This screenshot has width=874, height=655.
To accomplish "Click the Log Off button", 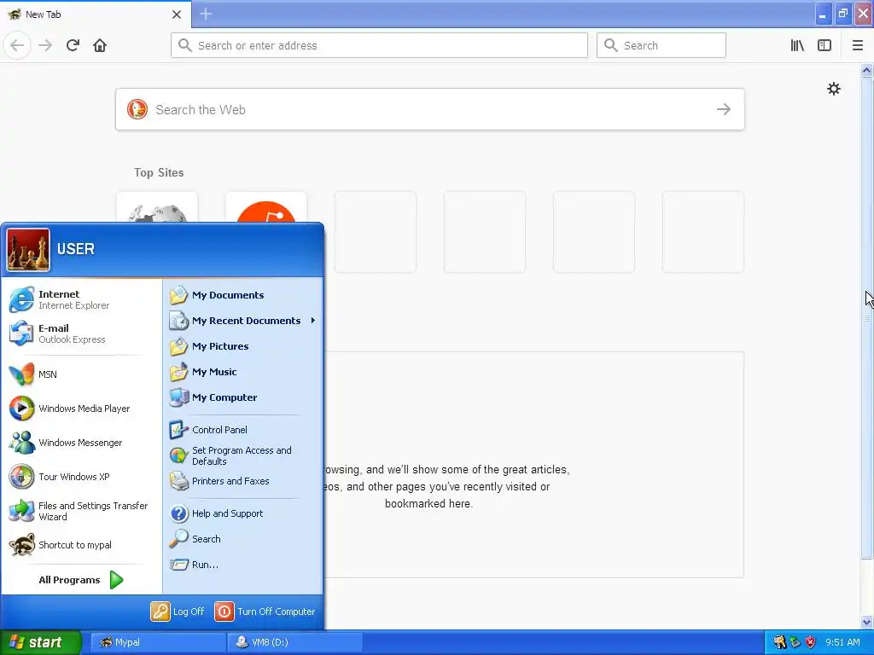I will [178, 611].
